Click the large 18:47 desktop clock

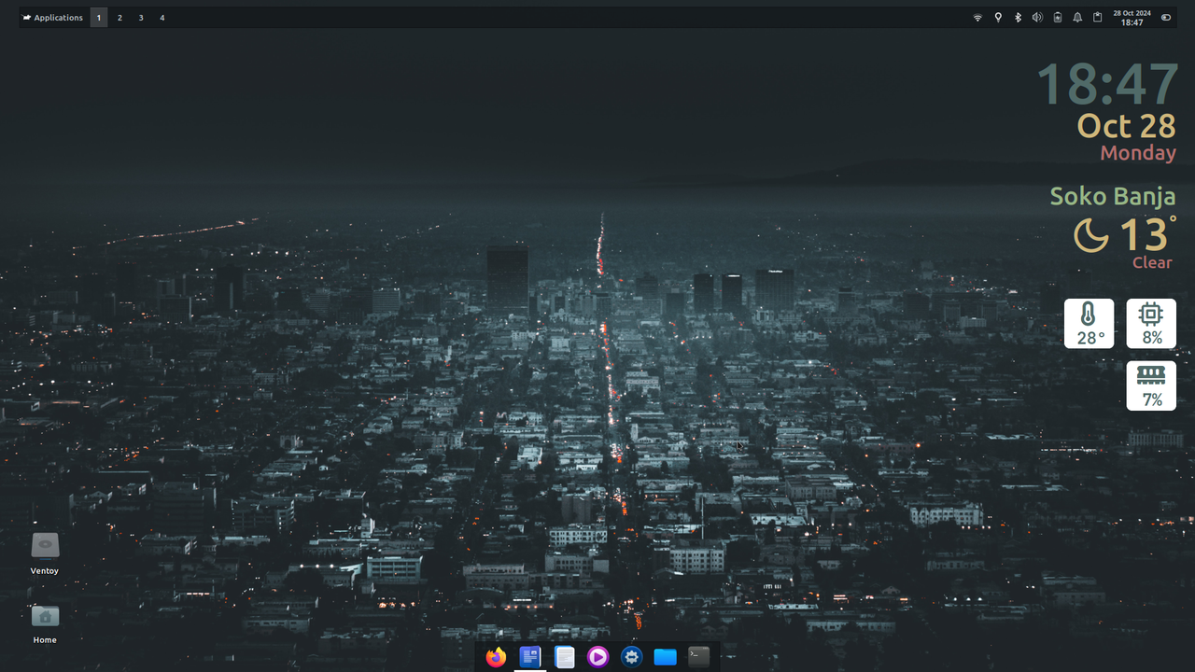pyautogui.click(x=1107, y=84)
